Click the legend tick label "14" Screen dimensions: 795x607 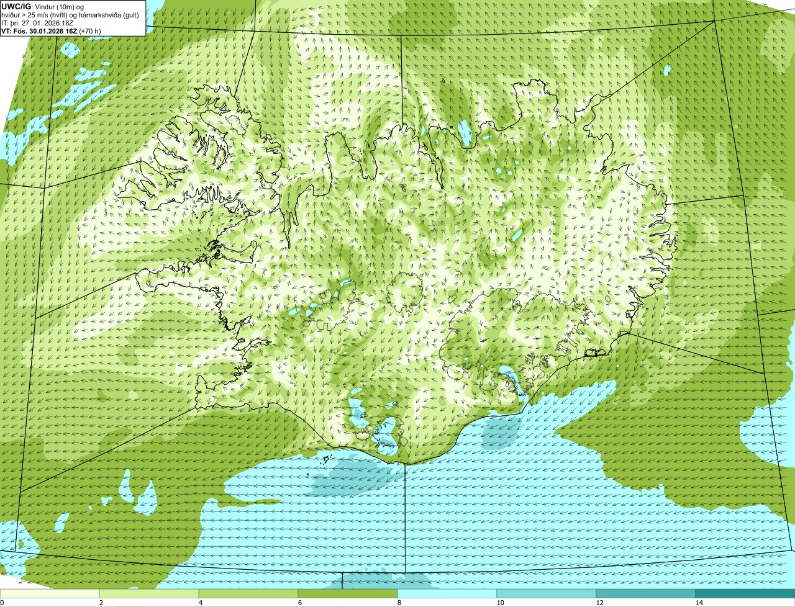click(699, 603)
